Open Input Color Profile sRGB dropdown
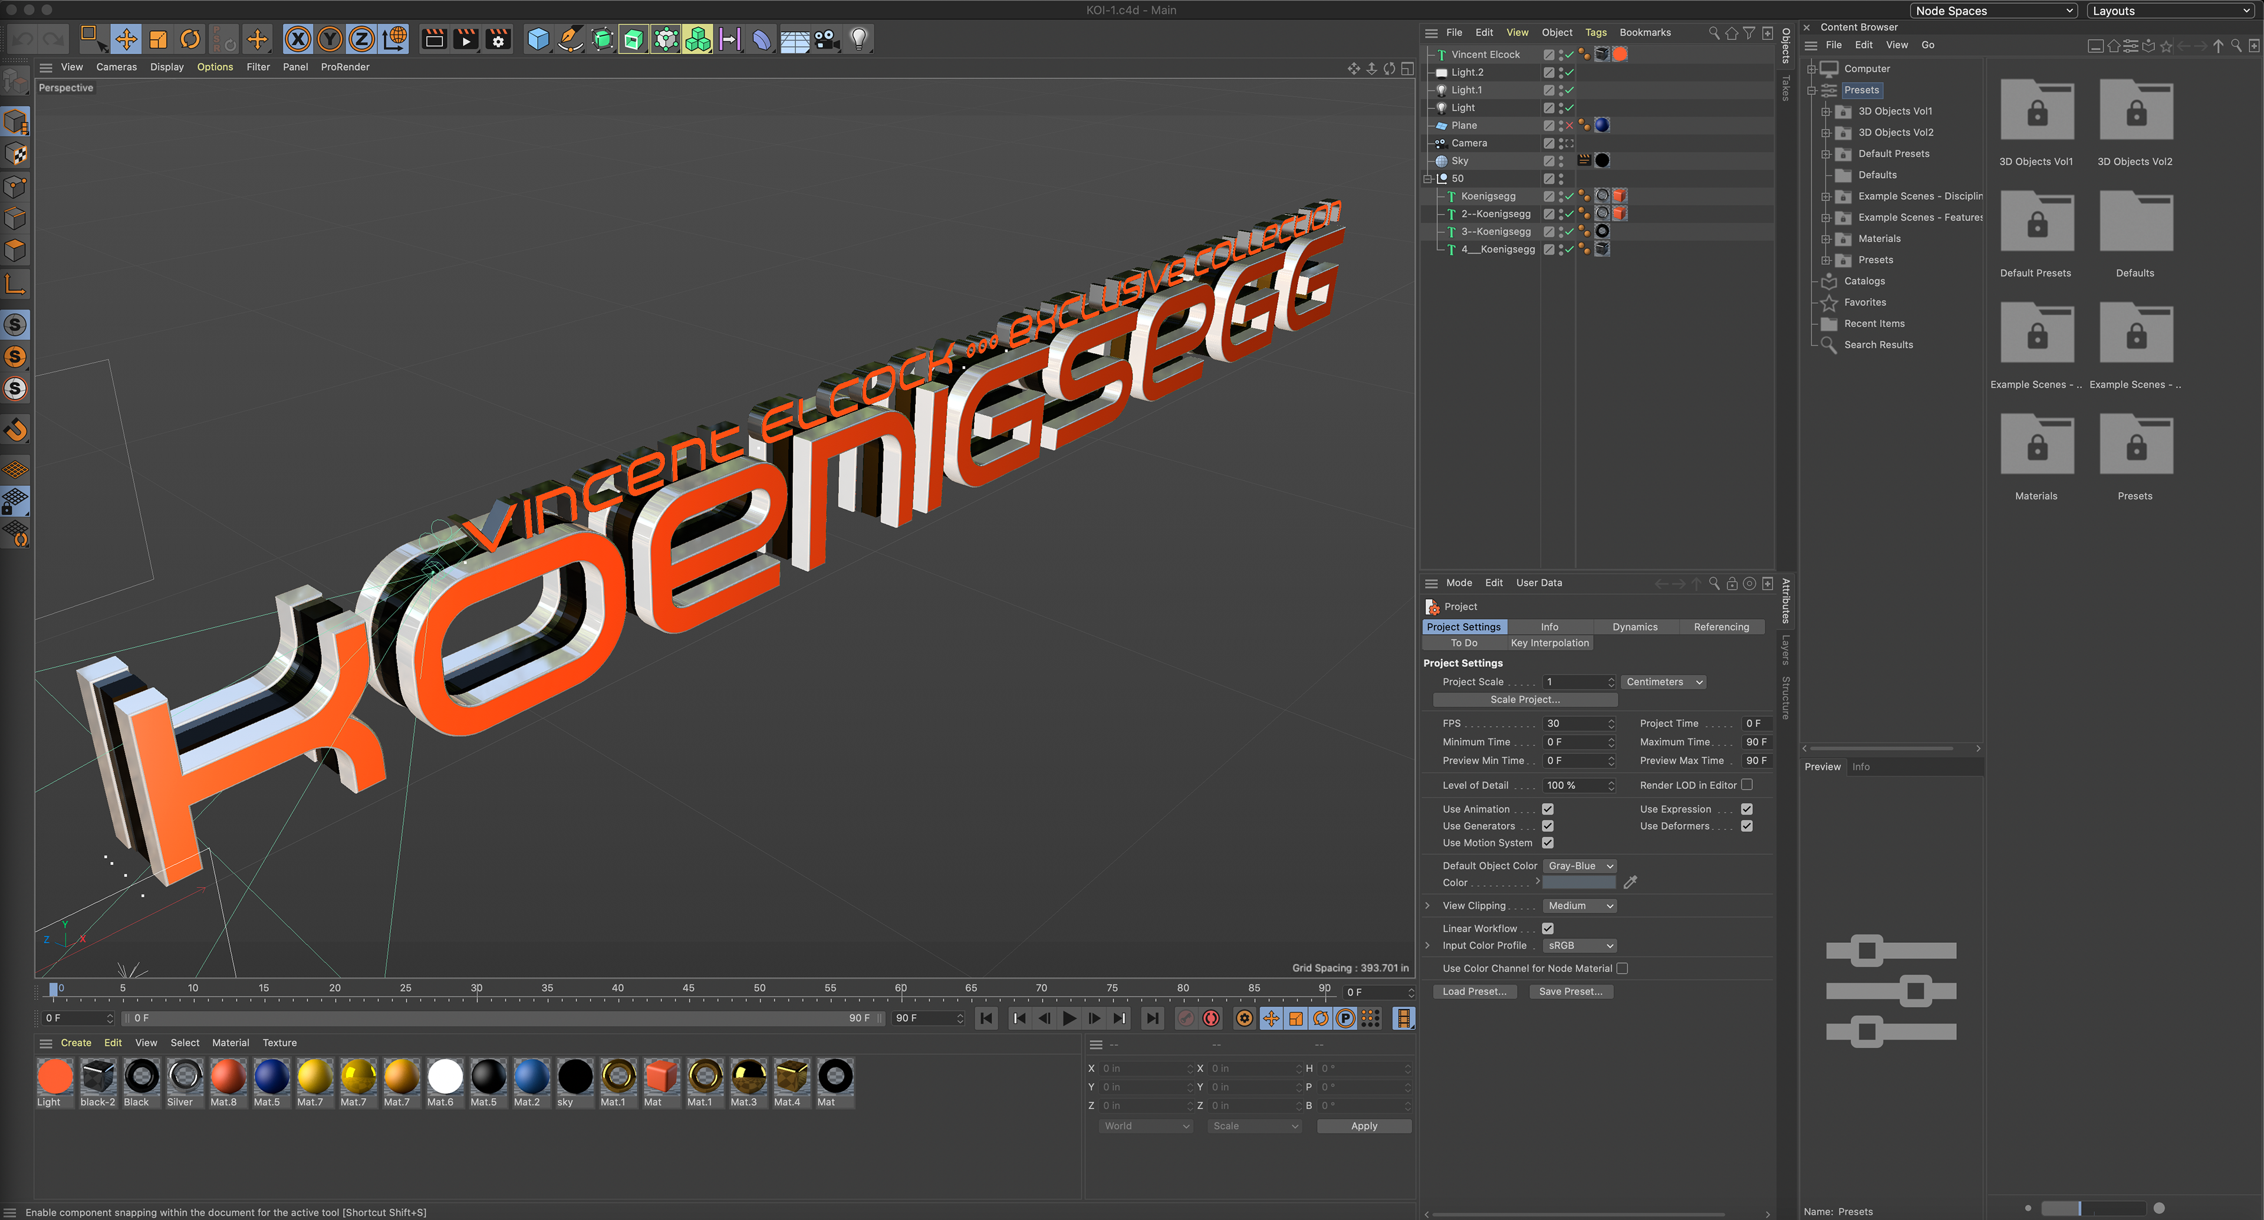2264x1220 pixels. [1579, 946]
